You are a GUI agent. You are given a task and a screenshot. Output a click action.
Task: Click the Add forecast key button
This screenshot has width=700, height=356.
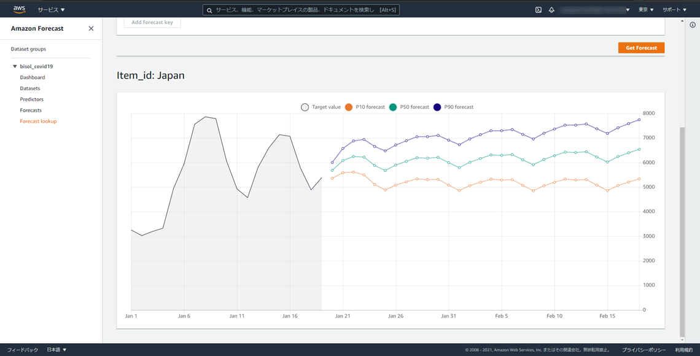pyautogui.click(x=152, y=23)
